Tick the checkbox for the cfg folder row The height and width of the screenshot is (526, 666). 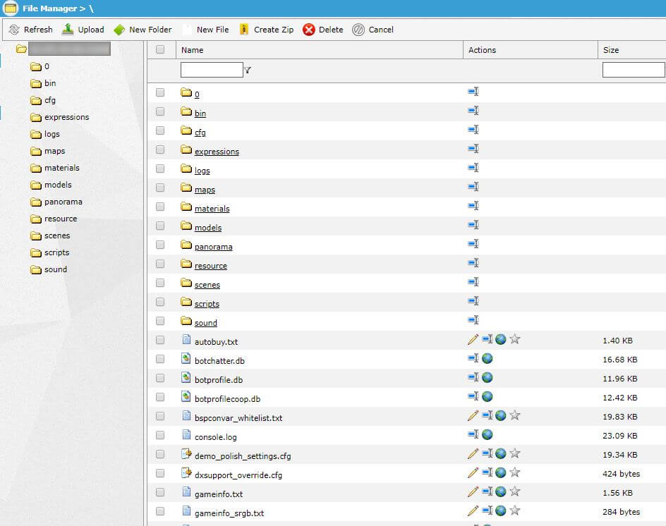point(160,130)
